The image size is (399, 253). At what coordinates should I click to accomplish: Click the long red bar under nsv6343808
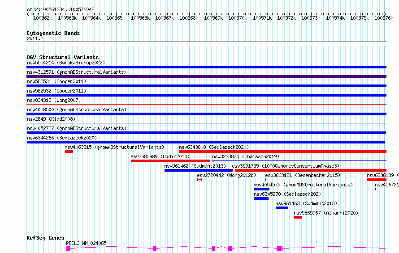(x=283, y=152)
